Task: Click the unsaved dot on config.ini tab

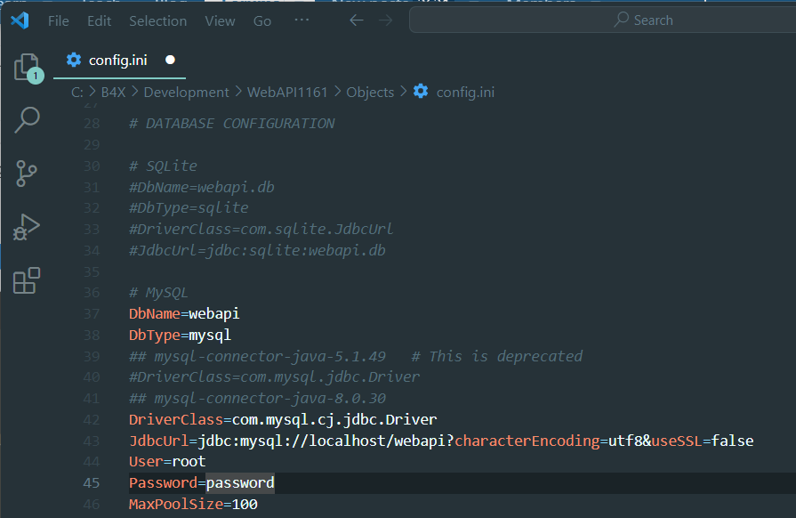Action: 170,61
